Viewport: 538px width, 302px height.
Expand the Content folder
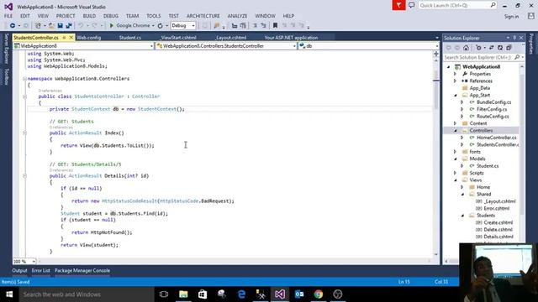[456, 123]
